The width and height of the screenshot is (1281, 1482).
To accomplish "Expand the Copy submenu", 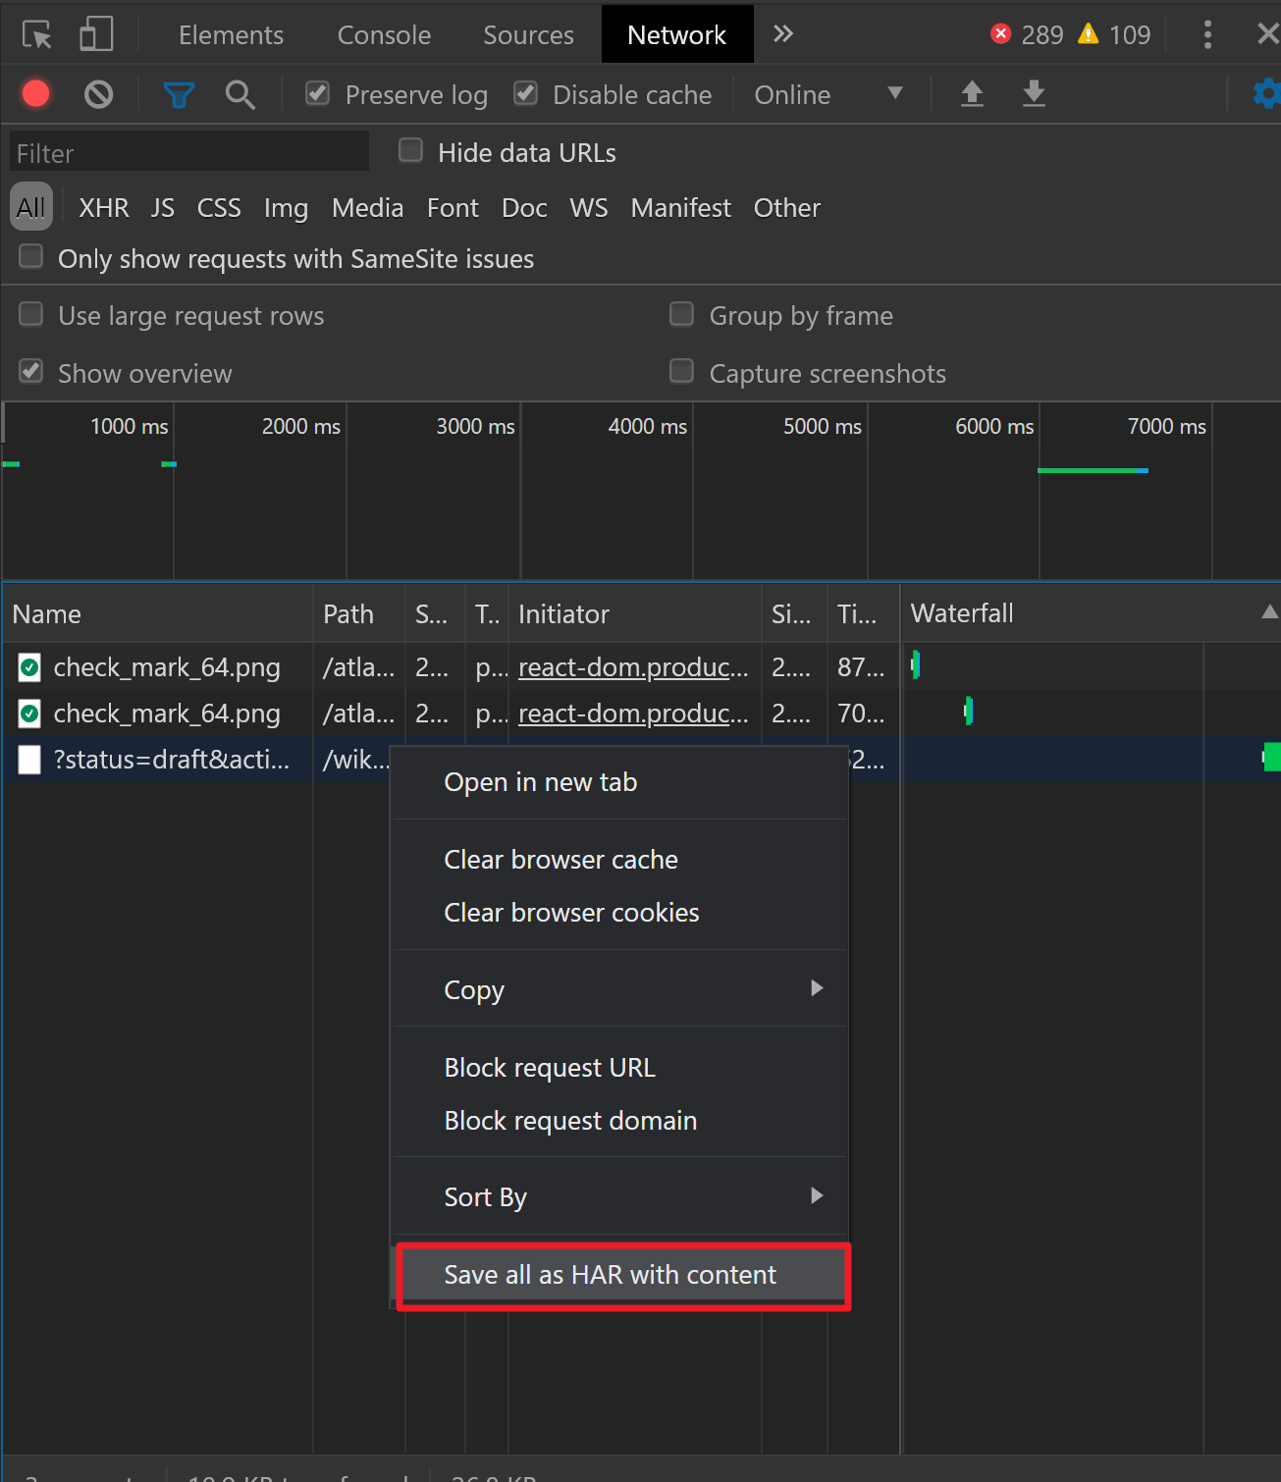I will tap(620, 989).
